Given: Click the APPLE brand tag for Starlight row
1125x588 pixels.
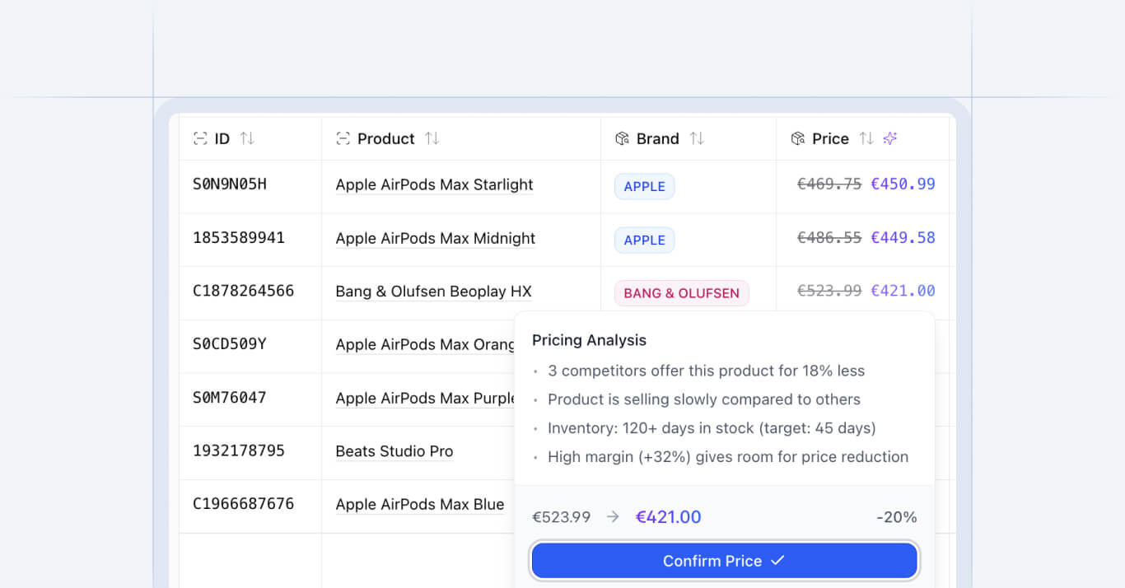Looking at the screenshot, I should click(644, 187).
